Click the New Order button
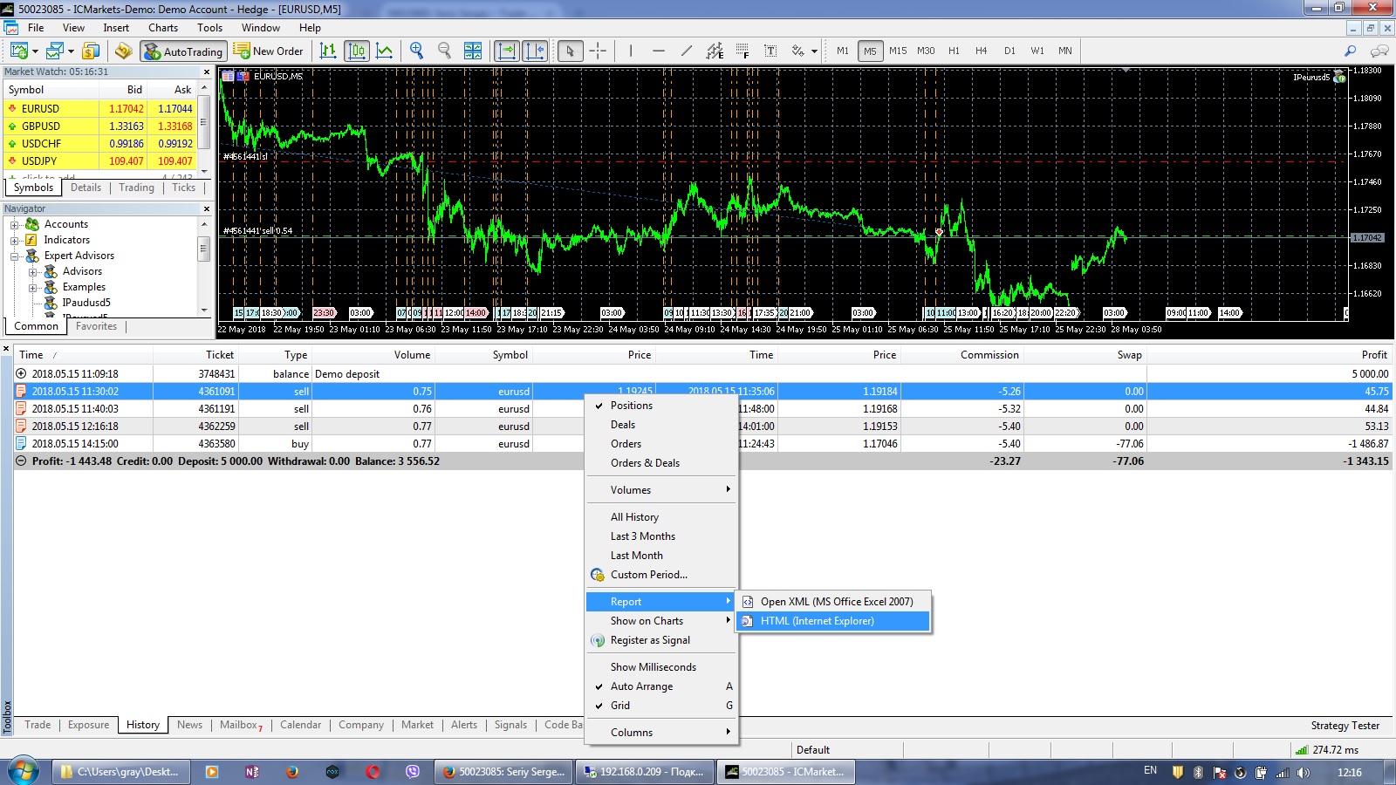Image resolution: width=1396 pixels, height=785 pixels. (x=269, y=51)
